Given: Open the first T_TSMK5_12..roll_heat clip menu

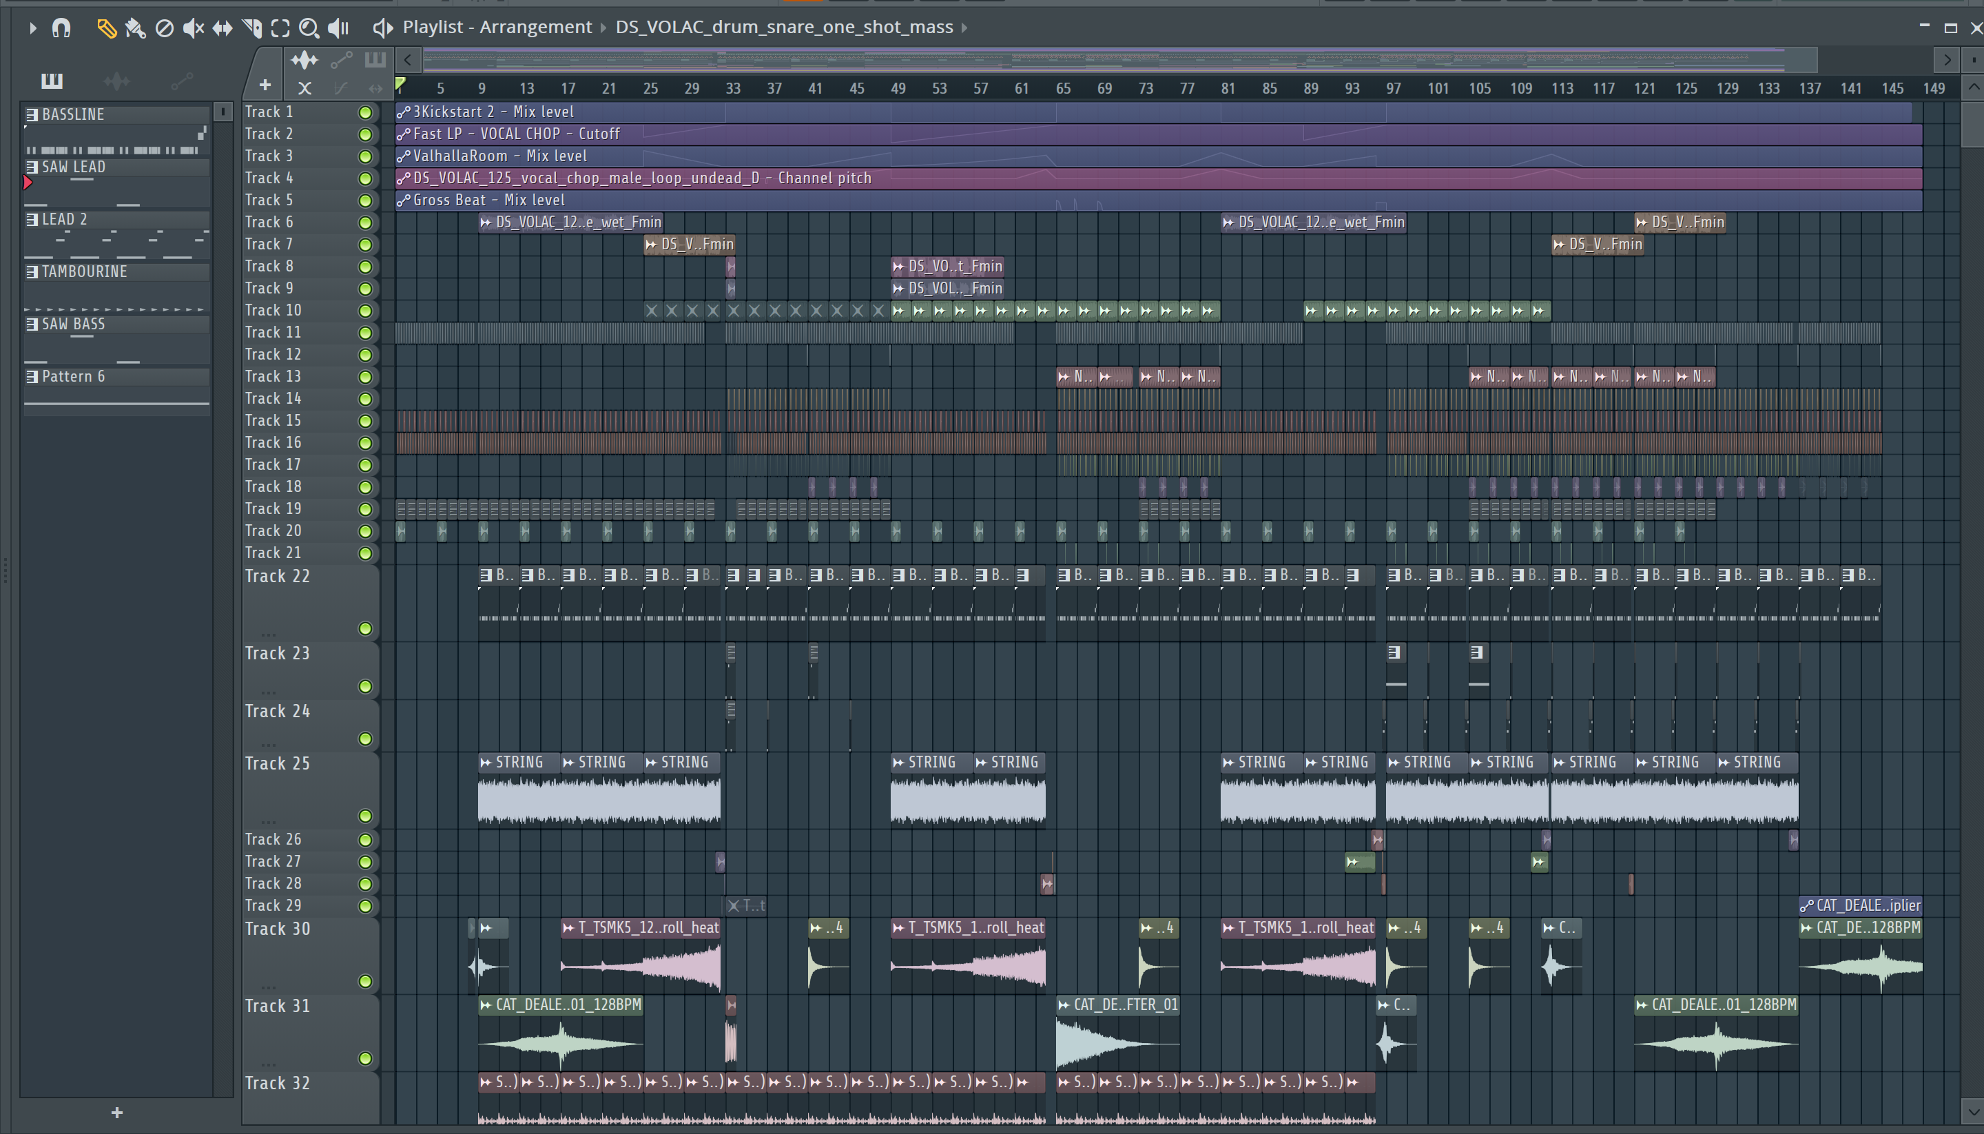Looking at the screenshot, I should (x=568, y=927).
